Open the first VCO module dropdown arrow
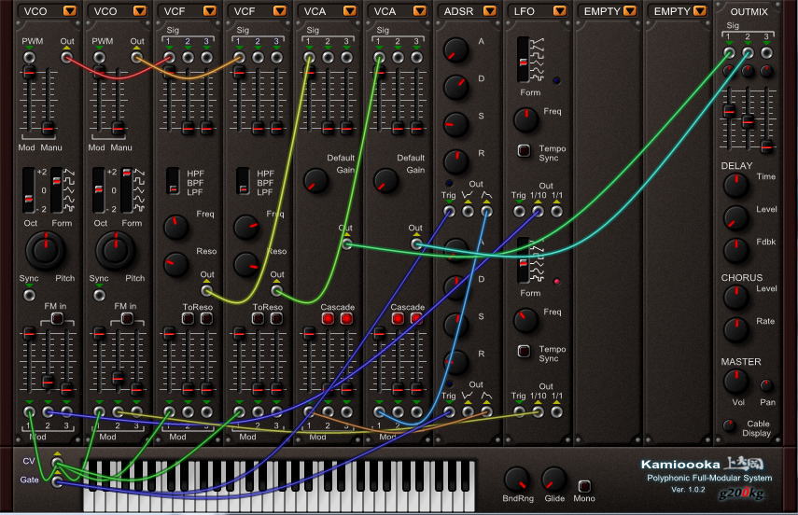 [70, 10]
